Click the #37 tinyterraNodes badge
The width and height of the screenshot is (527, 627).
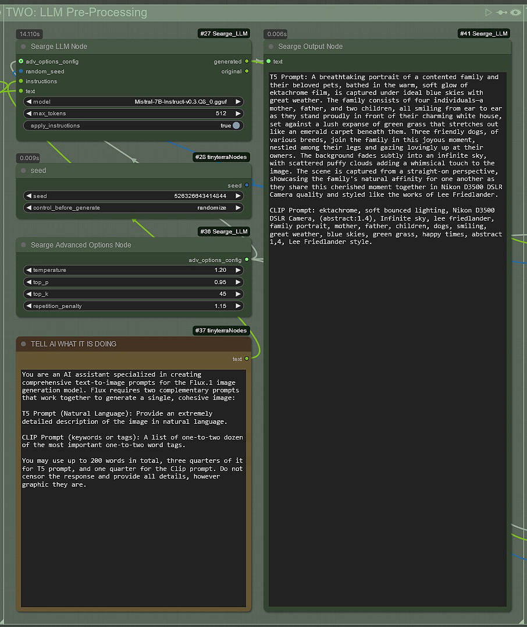pyautogui.click(x=221, y=331)
